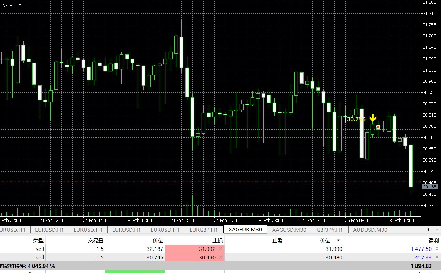
Task: Click the 24 Feb 07:00 time axis label
Action: [95, 220]
